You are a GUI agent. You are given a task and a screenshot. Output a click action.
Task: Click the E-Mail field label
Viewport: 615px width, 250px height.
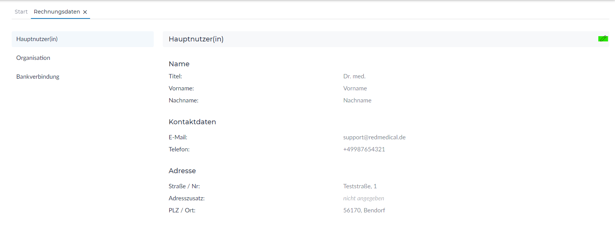click(x=178, y=137)
